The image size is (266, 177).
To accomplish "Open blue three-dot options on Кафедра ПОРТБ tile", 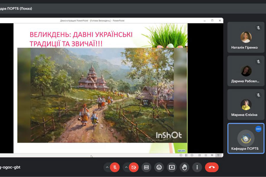I will [258, 129].
